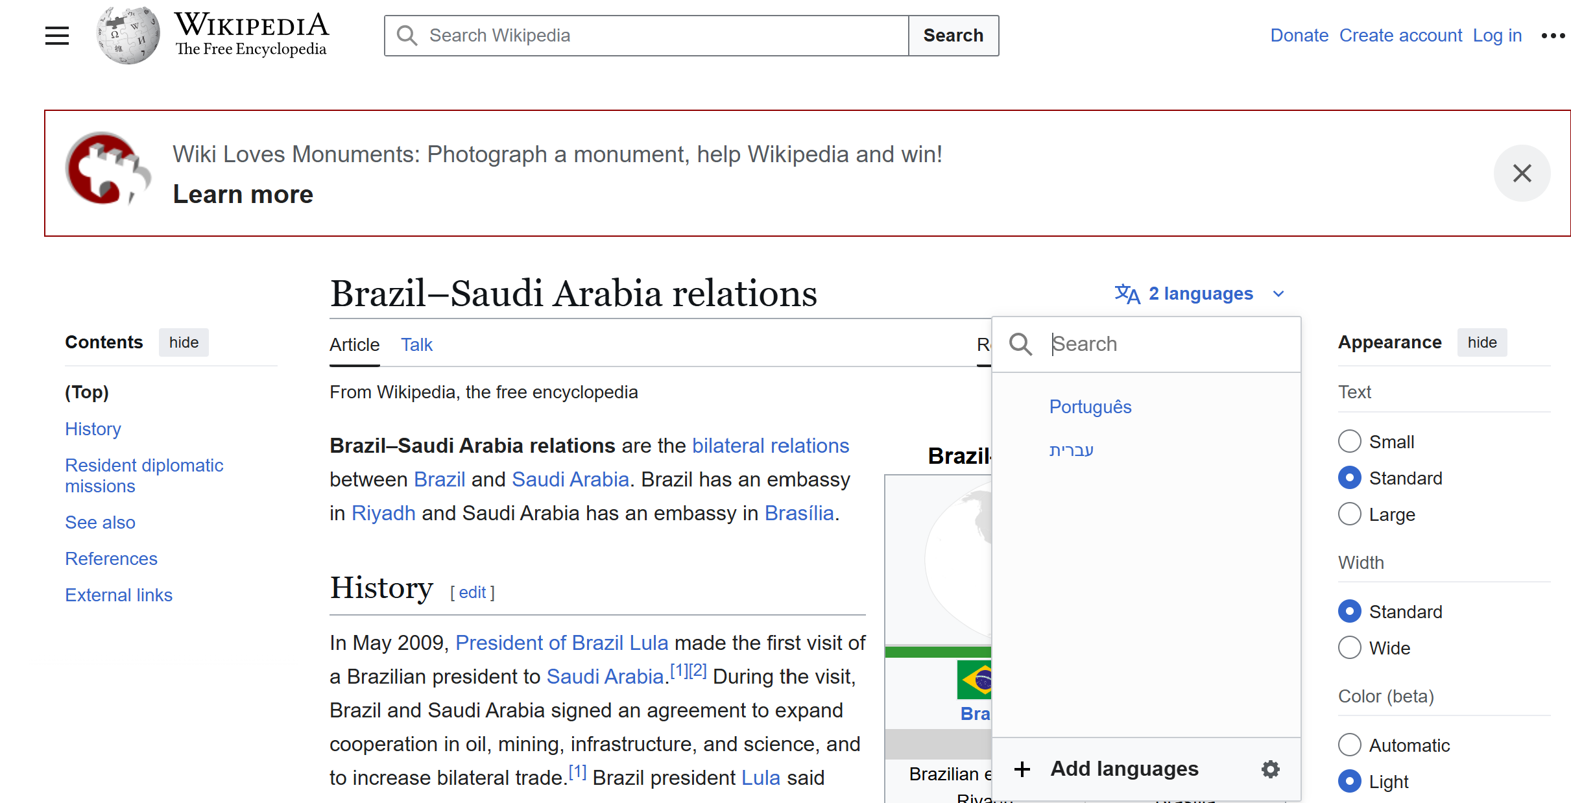Open the three-dot personal tools menu
This screenshot has width=1571, height=803.
pyautogui.click(x=1553, y=36)
